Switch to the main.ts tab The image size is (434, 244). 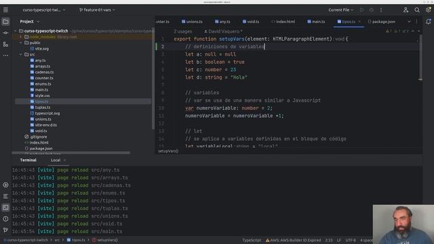coord(316,22)
